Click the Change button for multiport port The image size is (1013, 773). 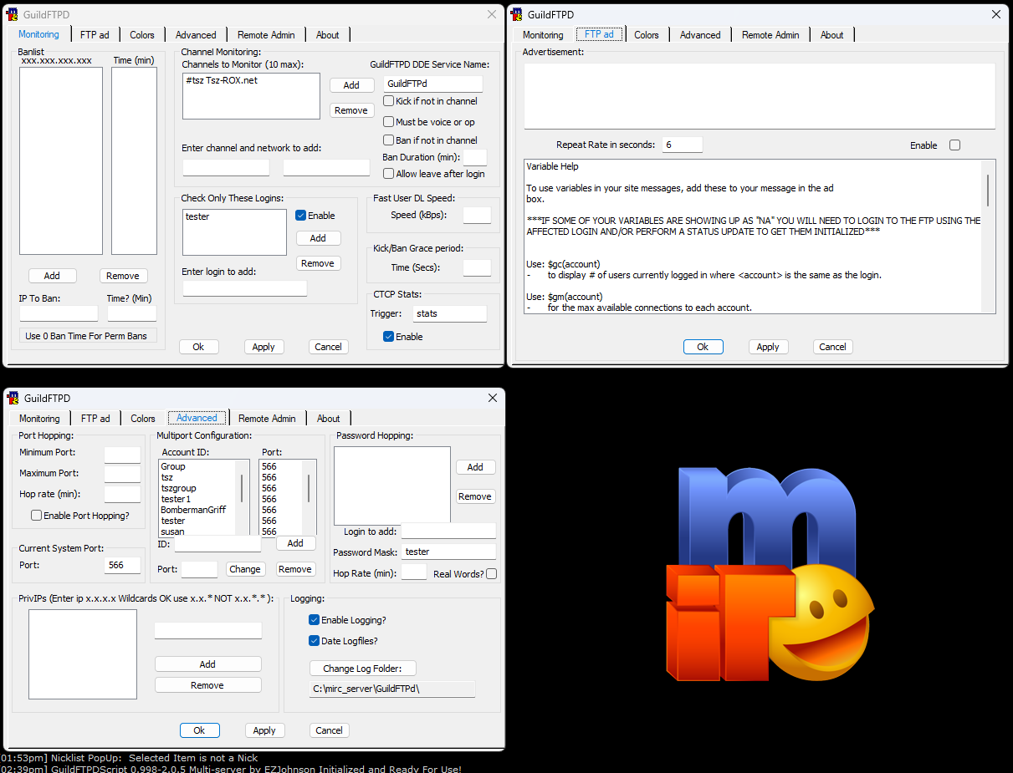245,569
